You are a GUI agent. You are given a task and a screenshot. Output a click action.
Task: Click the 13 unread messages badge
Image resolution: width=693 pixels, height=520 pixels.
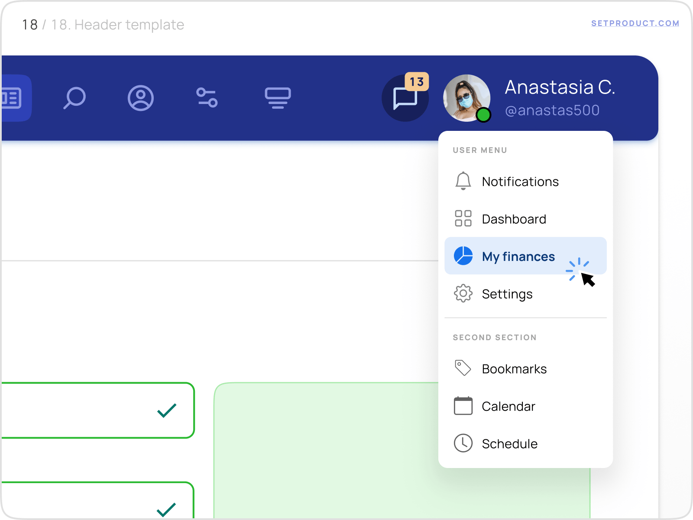coord(417,81)
